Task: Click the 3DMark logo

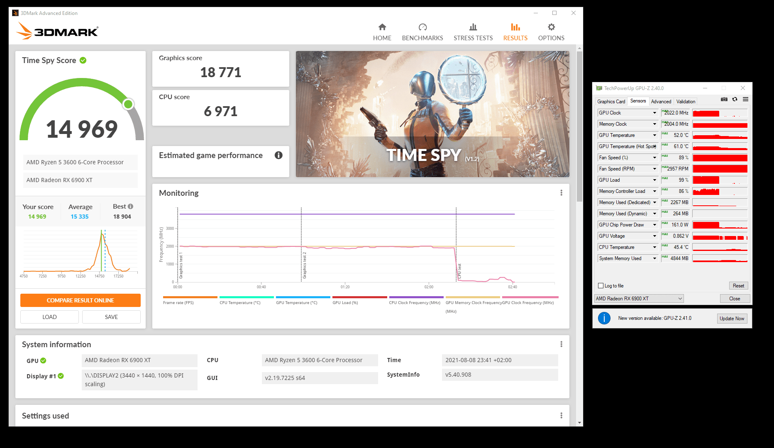Action: 57,32
